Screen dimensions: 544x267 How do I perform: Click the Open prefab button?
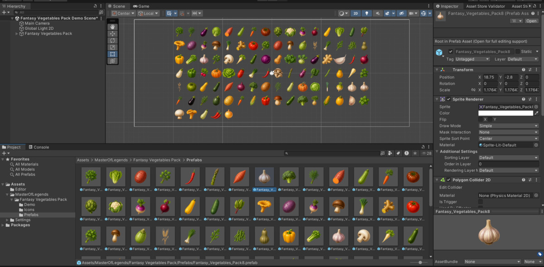pos(531,21)
